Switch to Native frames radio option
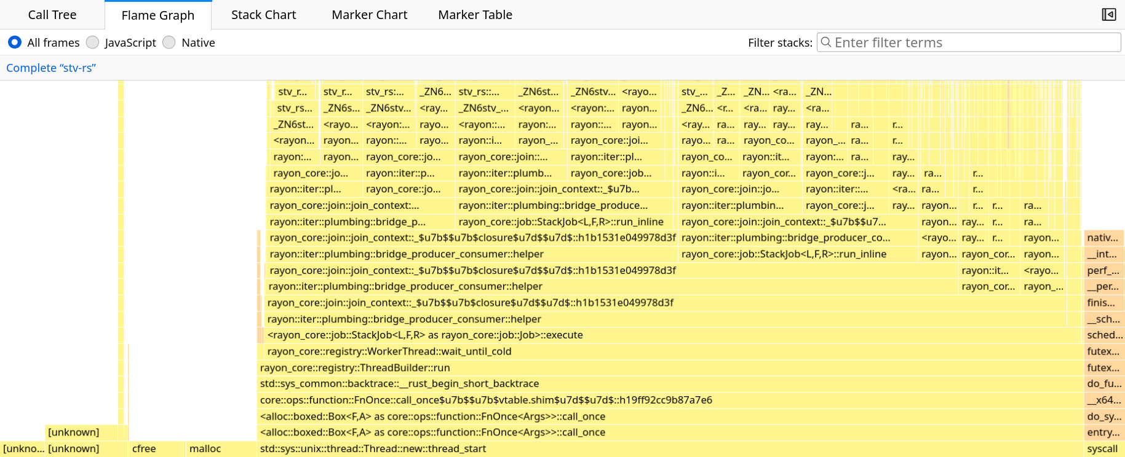The height and width of the screenshot is (457, 1125). click(x=169, y=42)
